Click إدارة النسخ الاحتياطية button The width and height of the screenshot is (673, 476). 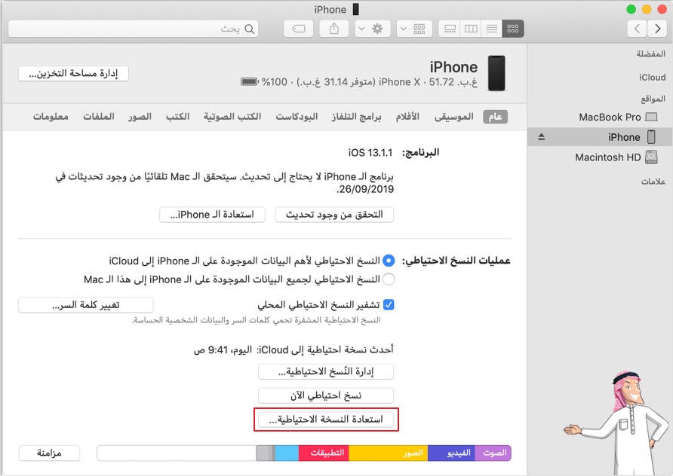click(x=326, y=371)
